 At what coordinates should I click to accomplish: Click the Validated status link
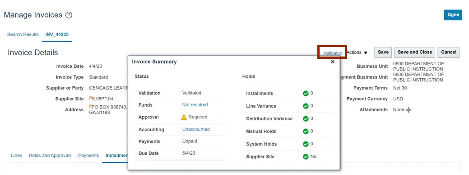333,53
